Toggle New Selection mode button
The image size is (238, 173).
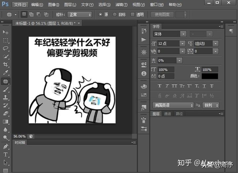coord(24,14)
